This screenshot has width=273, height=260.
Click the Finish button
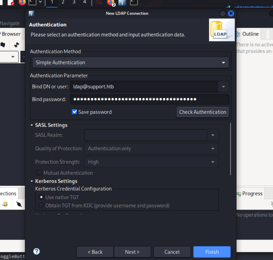212,252
